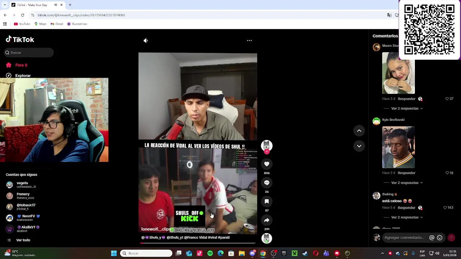Save the video with bookmark icon
The height and width of the screenshot is (259, 461).
click(267, 201)
